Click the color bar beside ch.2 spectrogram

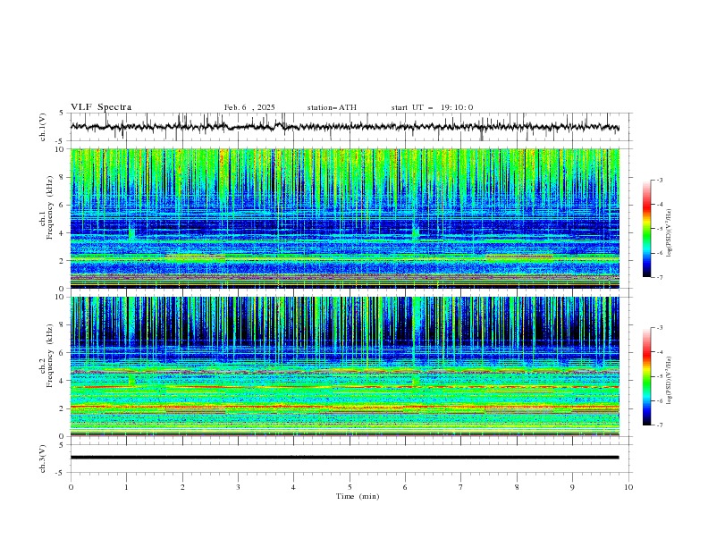(646, 376)
